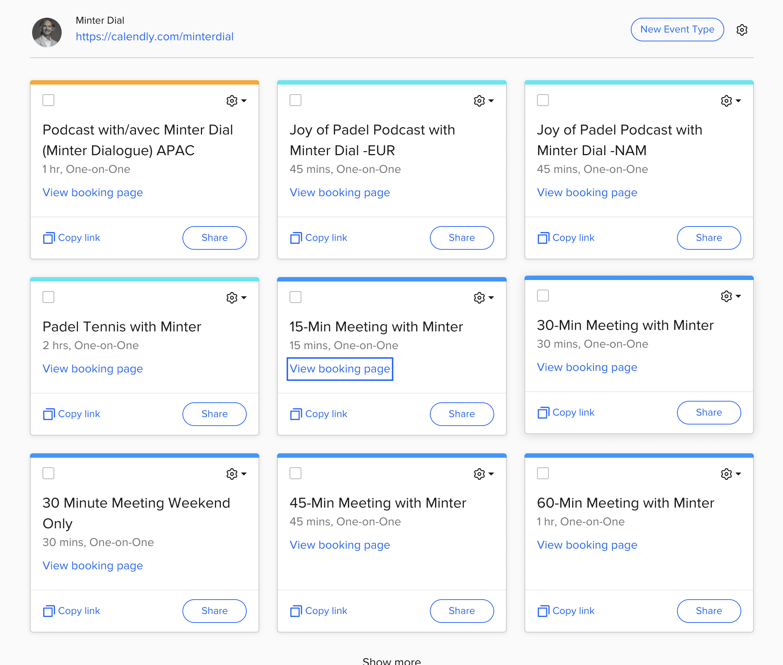The width and height of the screenshot is (783, 665).
Task: Click the settings gear icon on 15-Min Meeting card
Action: click(479, 296)
